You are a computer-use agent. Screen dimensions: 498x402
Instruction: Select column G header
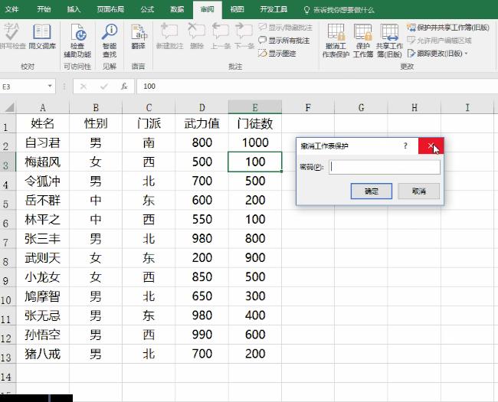pos(361,107)
